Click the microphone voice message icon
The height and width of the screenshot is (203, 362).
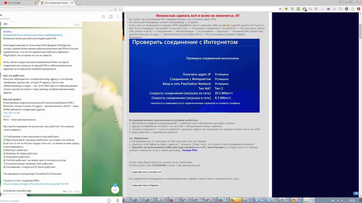click(118, 201)
